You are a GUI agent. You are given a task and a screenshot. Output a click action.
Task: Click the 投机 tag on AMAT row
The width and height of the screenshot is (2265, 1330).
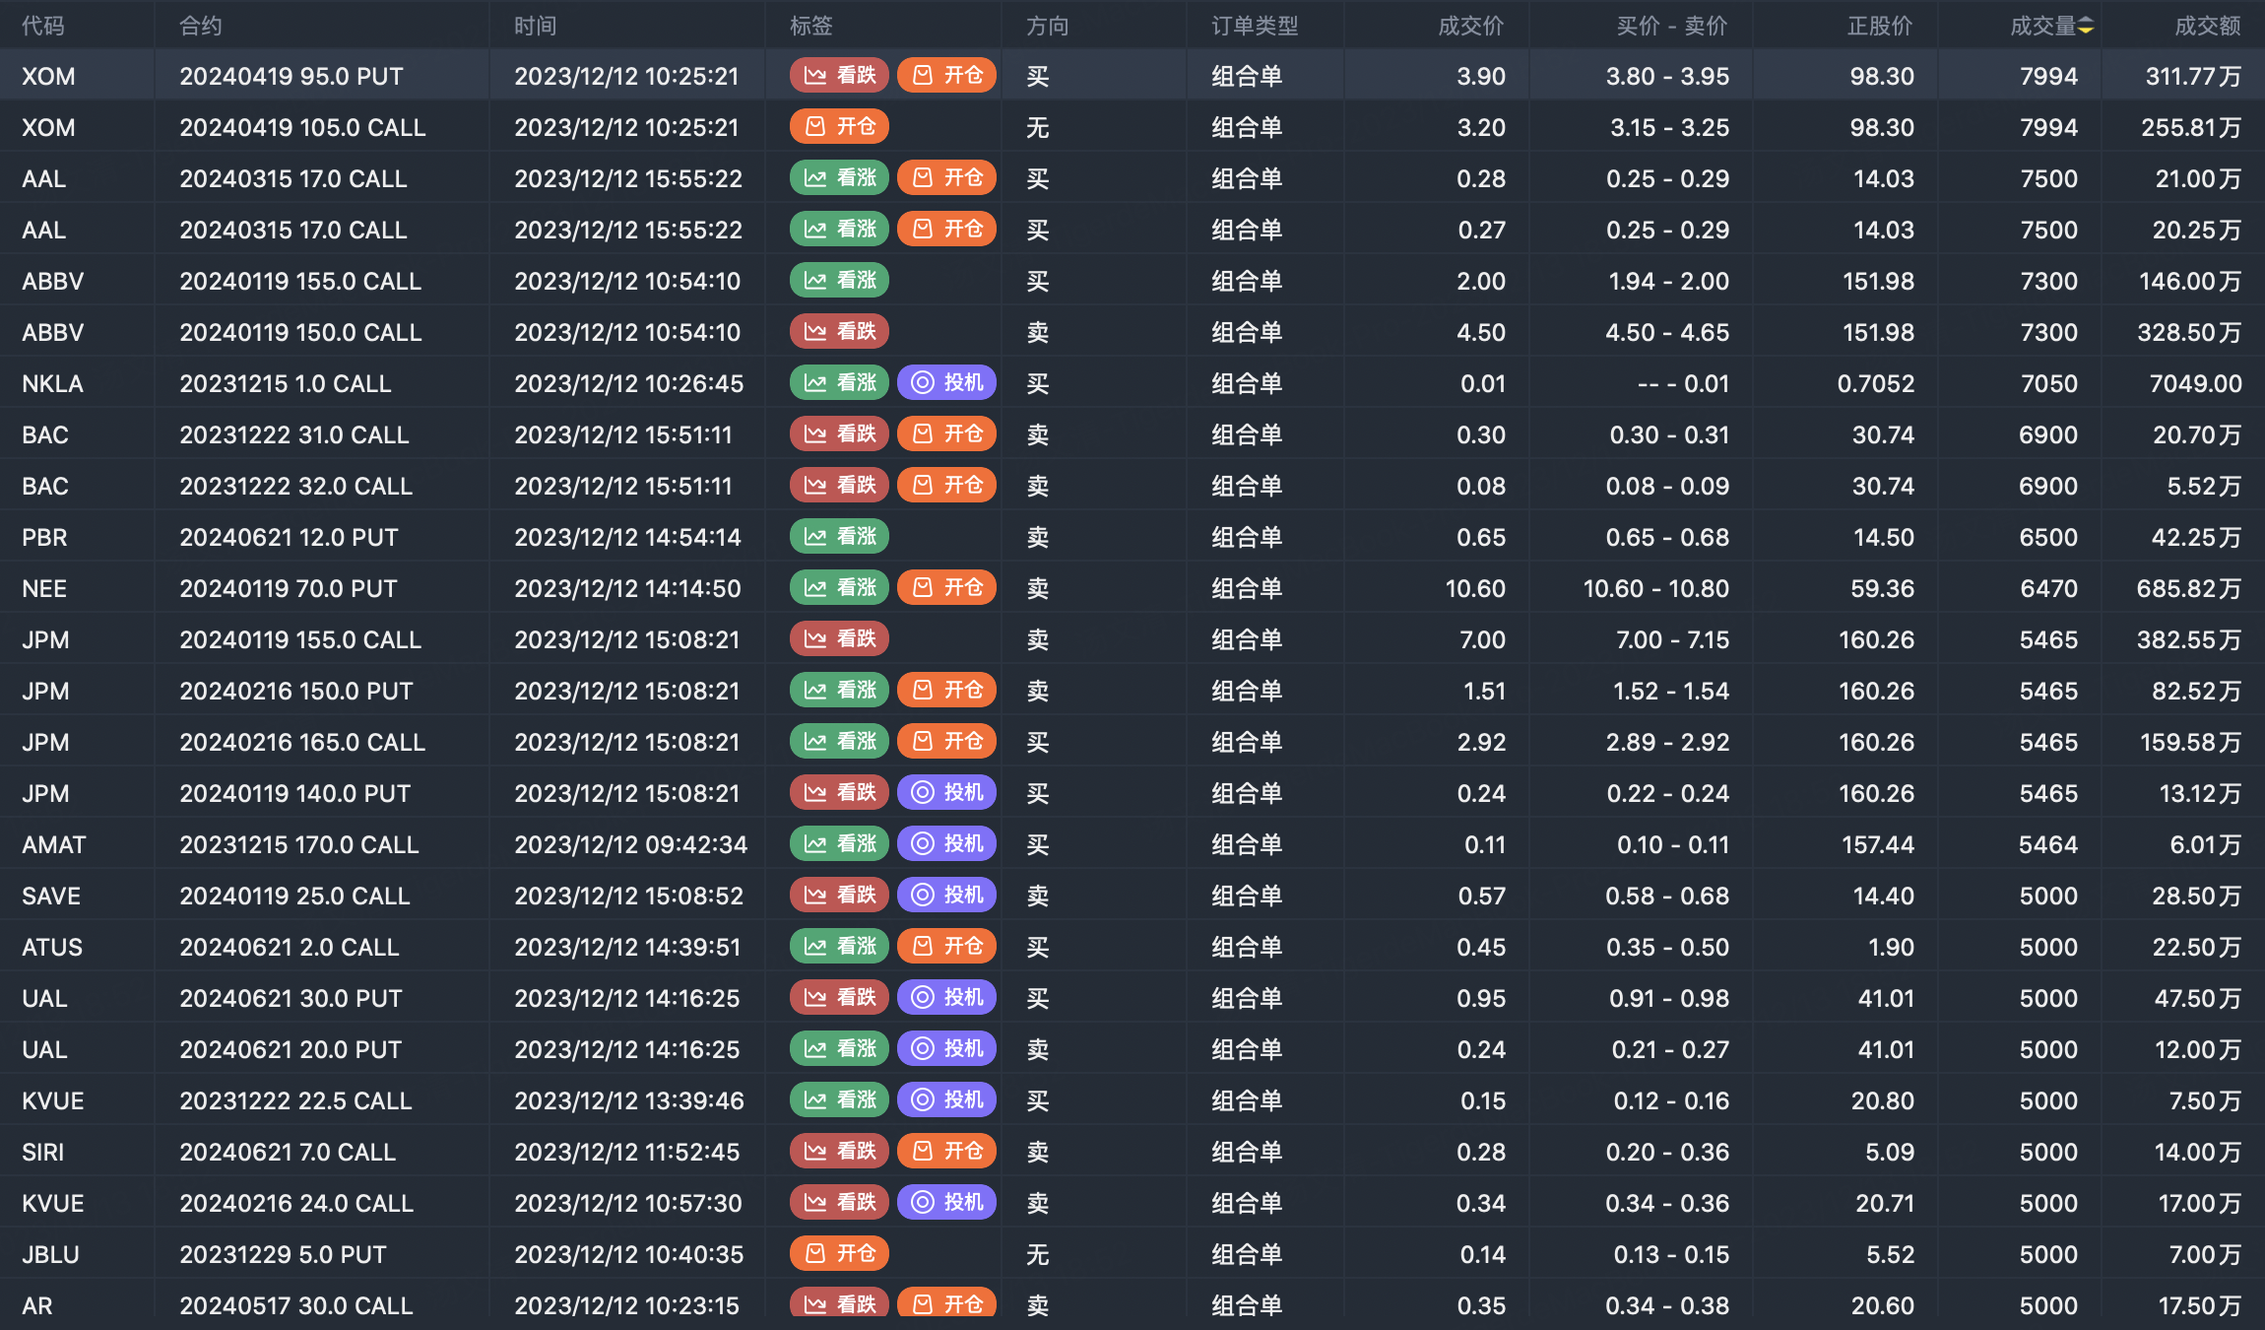tap(946, 844)
